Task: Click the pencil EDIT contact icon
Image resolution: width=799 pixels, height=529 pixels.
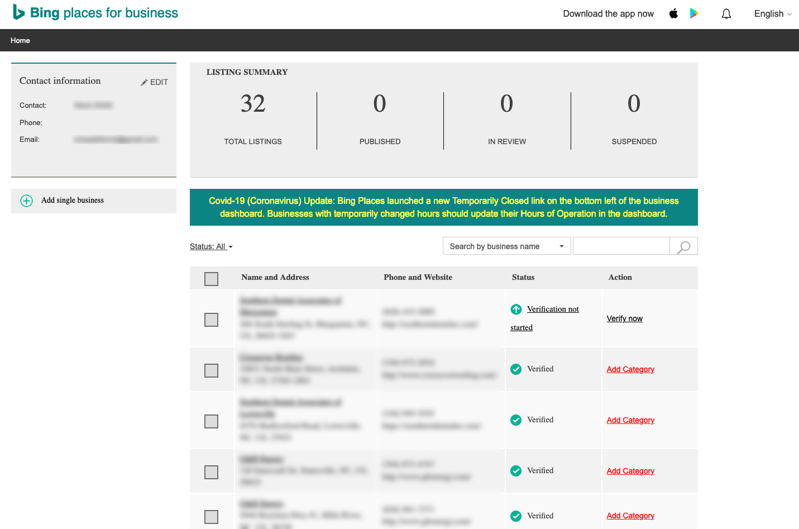Action: (154, 82)
